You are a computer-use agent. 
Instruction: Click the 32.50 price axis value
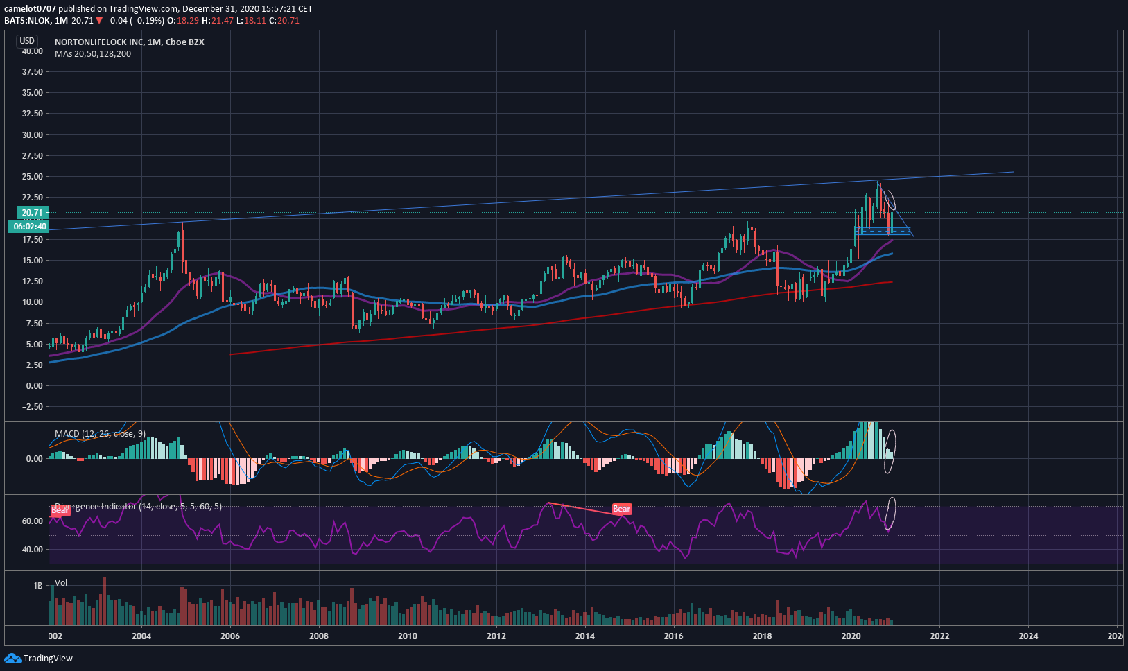coord(32,114)
